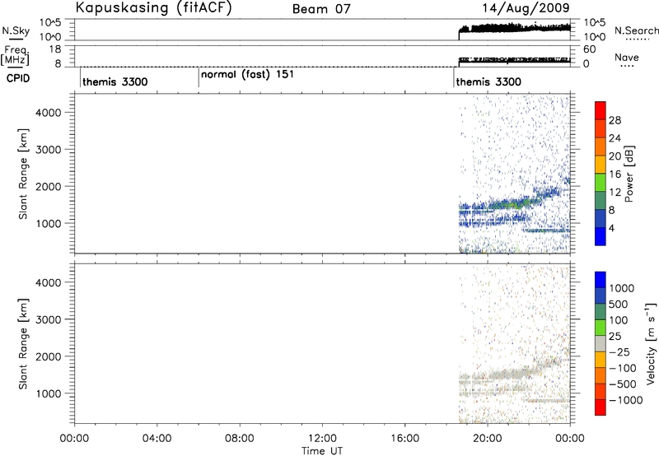Select the Velocity [m s-1] colorbar title
This screenshot has height=456, width=659.
651,343
